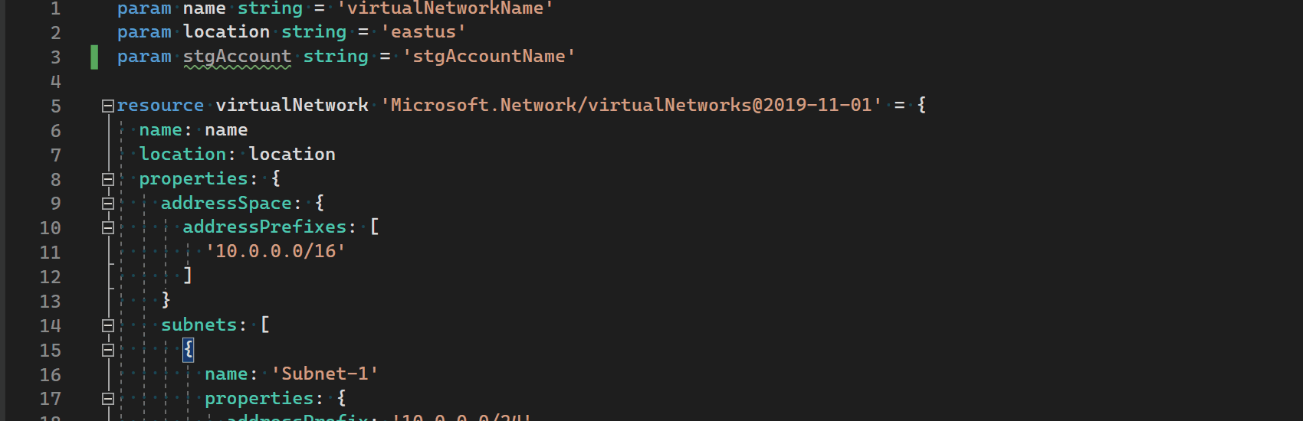Fold the addressPrefixes array
The width and height of the screenshot is (1303, 421).
pyautogui.click(x=108, y=227)
